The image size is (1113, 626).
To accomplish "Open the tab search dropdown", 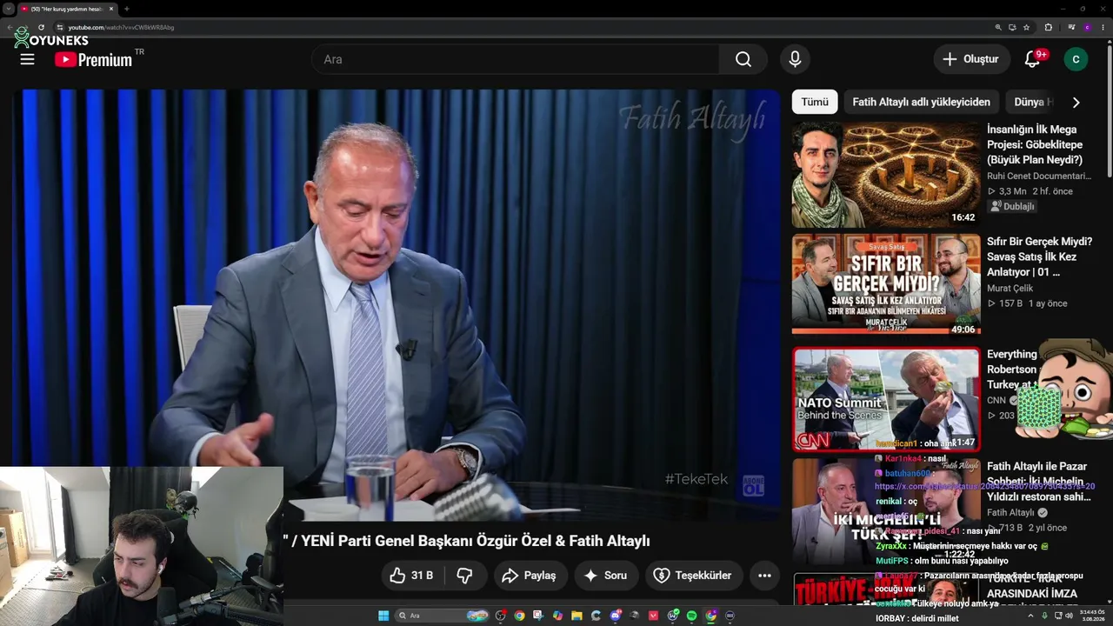I will tap(8, 9).
